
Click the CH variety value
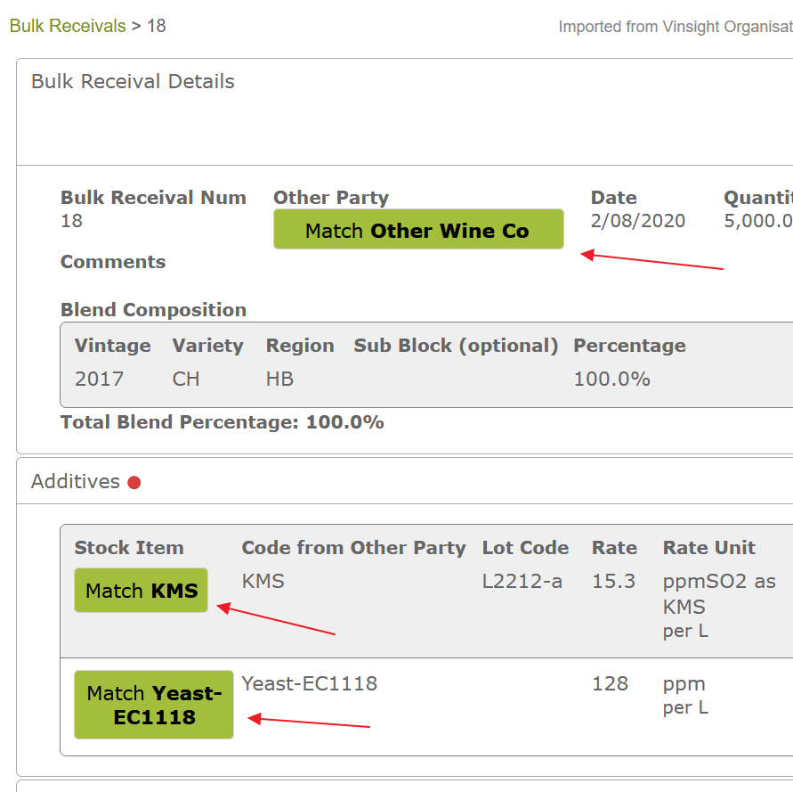tap(186, 379)
